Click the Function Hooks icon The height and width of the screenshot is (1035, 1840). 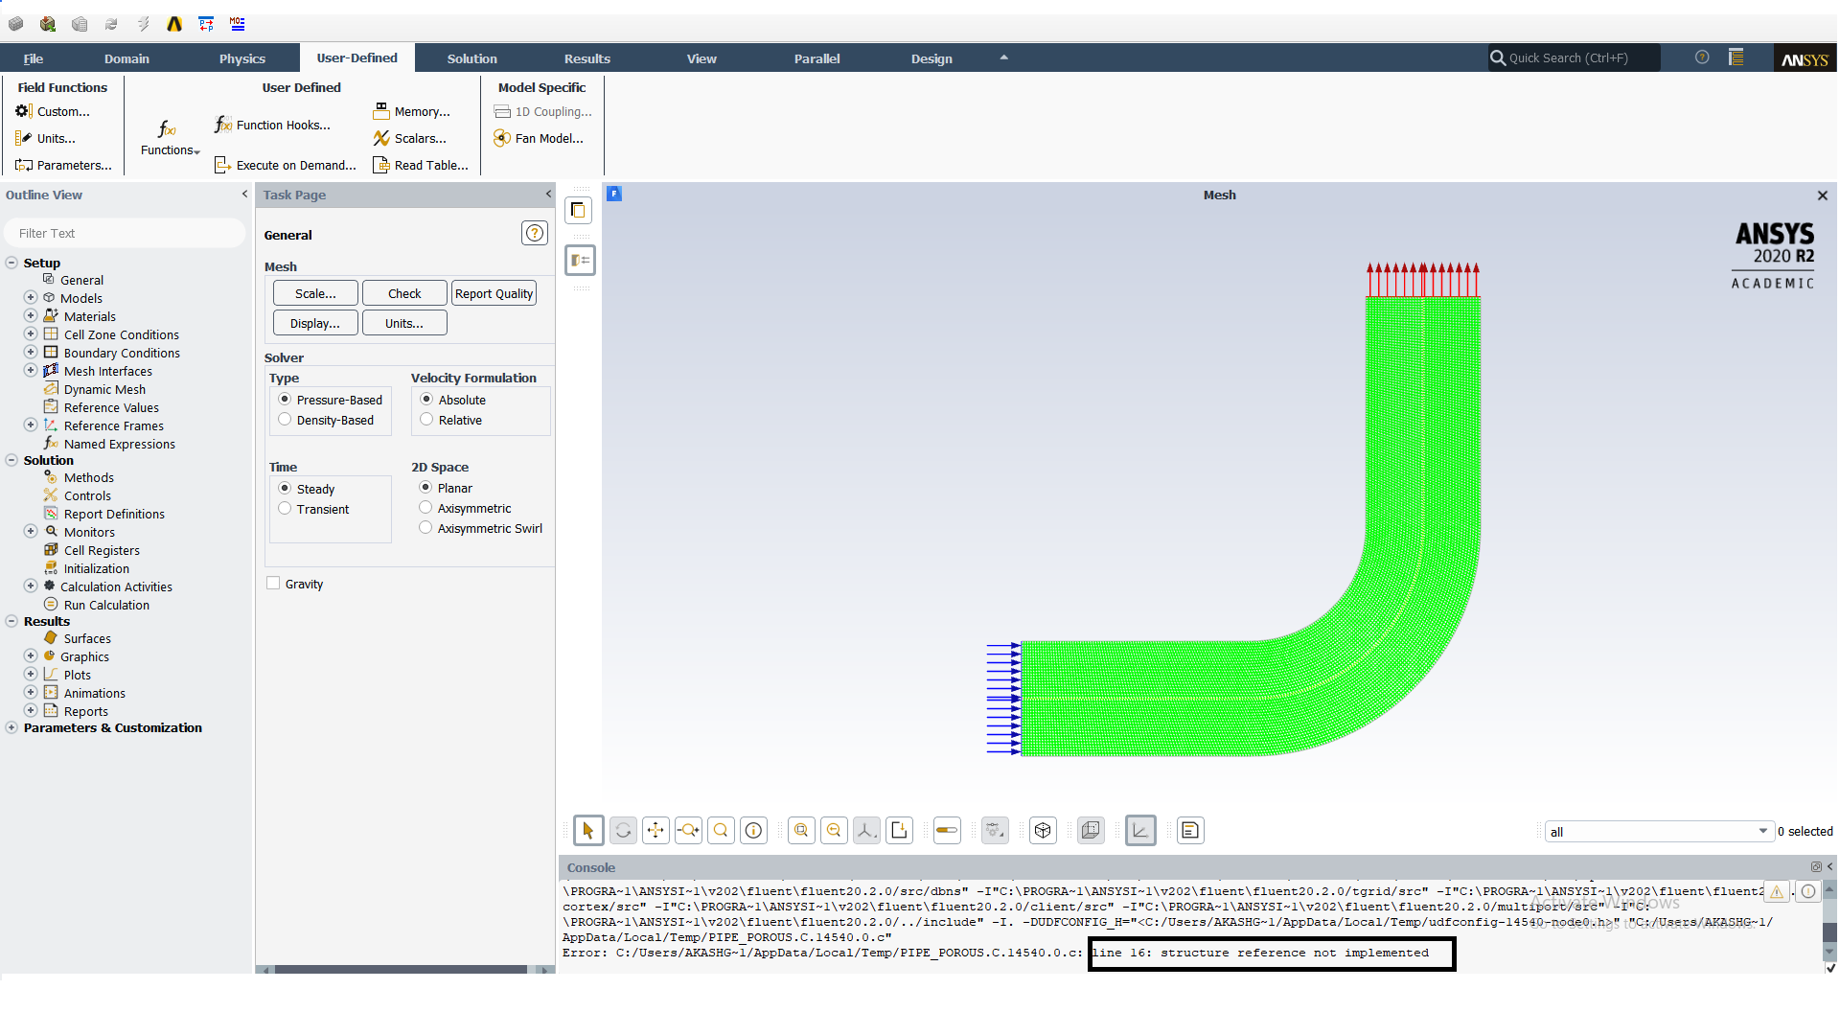[x=223, y=125]
